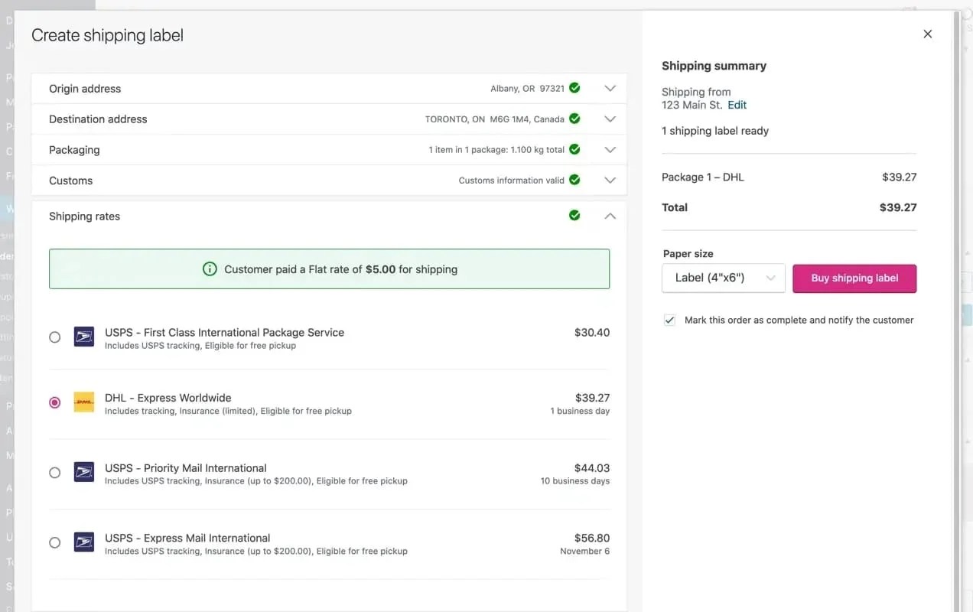Click the USPS logo beside Express Mail International
This screenshot has width=973, height=612.
[83, 542]
